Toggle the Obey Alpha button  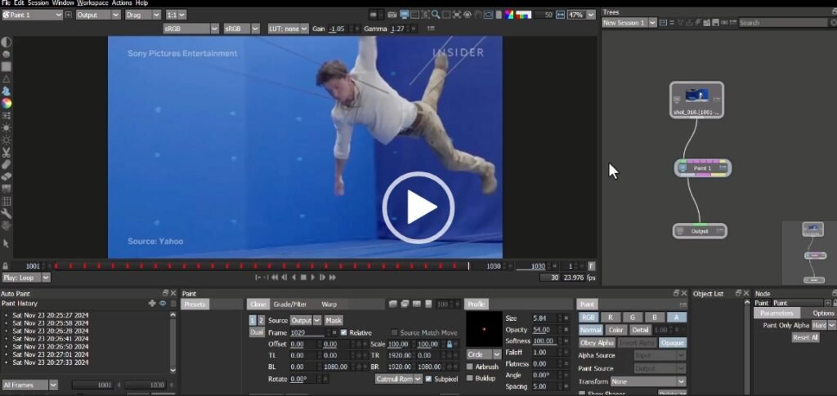pyautogui.click(x=597, y=343)
